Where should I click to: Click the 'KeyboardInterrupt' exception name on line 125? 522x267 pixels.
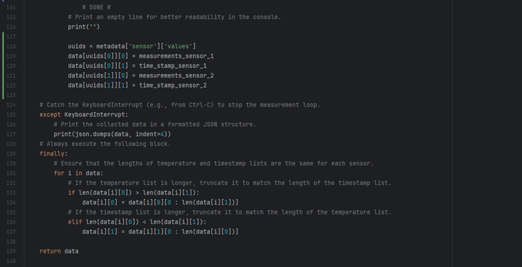click(94, 115)
